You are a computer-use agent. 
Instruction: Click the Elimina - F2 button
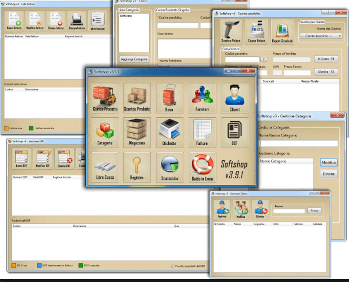click(x=326, y=72)
